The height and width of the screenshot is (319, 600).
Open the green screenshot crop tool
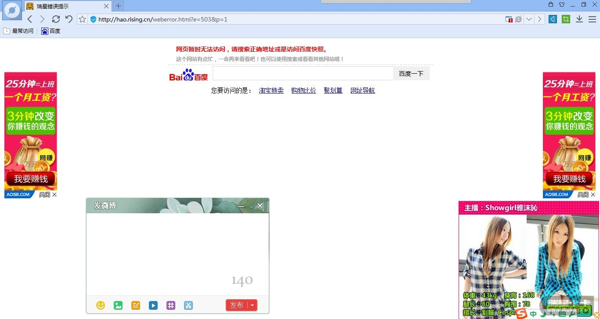566,19
